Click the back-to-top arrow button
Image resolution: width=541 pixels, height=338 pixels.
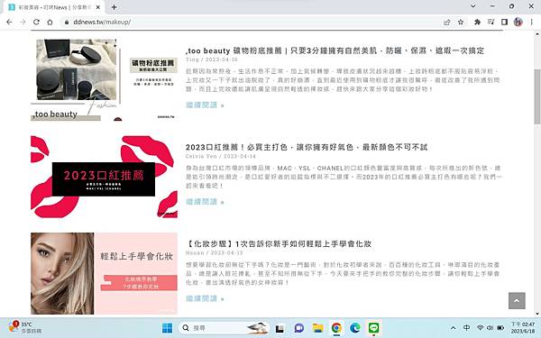click(x=517, y=301)
